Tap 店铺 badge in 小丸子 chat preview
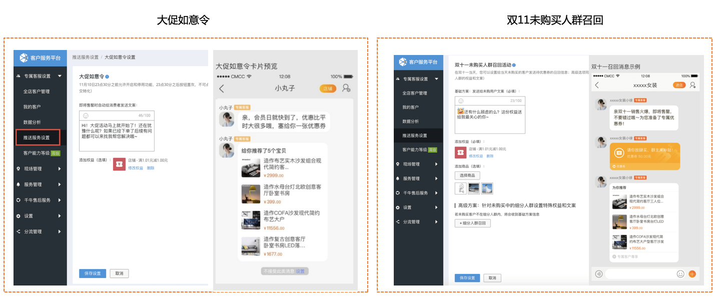 coord(328,88)
